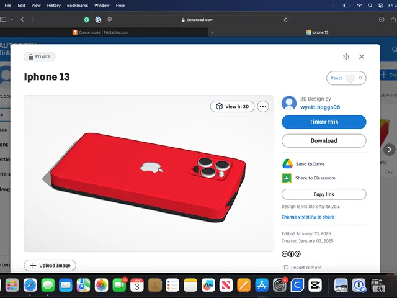The width and height of the screenshot is (397, 298).
Task: Open the File menu
Action: (x=8, y=6)
